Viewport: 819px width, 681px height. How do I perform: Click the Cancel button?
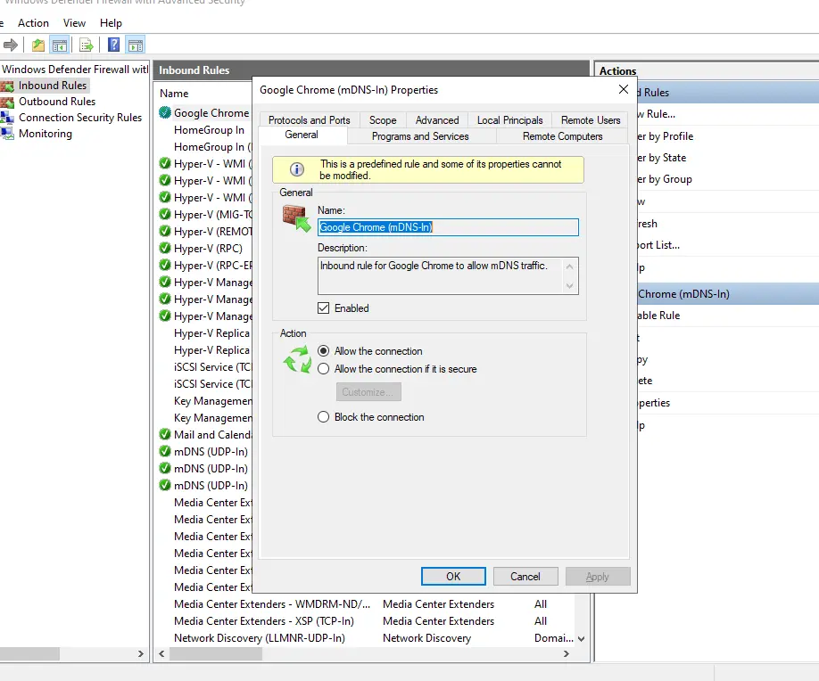click(525, 576)
